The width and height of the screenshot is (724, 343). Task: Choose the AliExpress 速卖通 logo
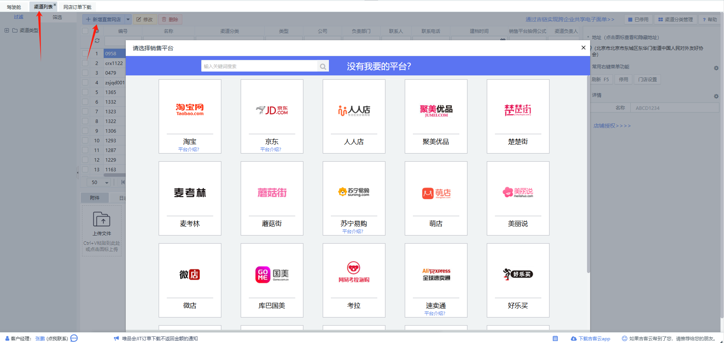tap(436, 275)
